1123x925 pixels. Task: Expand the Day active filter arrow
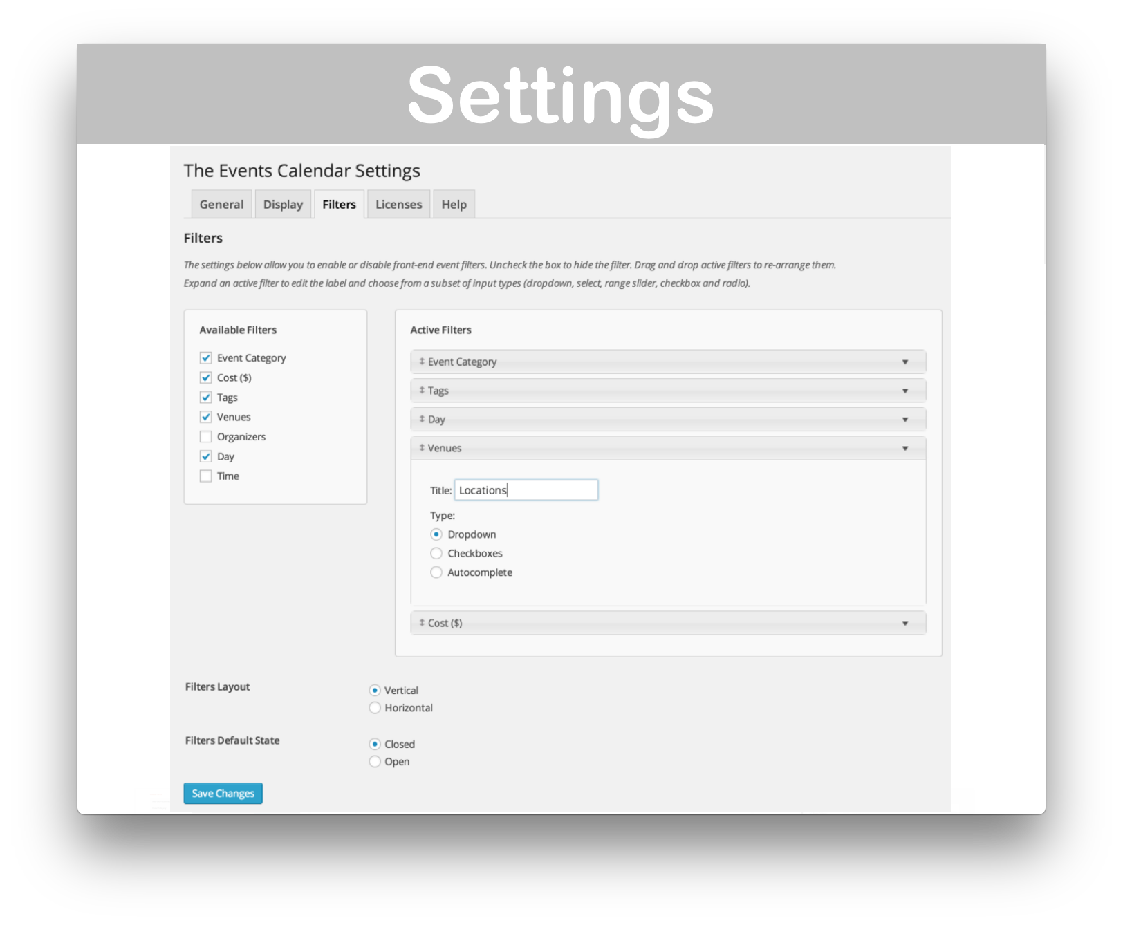[x=905, y=420]
